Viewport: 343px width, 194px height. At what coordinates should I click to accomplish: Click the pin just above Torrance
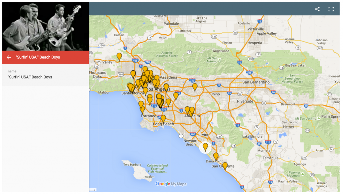tap(142, 109)
